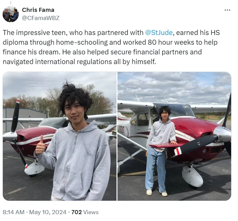
Task: Open the @CFamaWBZ handle
Action: tap(41, 18)
